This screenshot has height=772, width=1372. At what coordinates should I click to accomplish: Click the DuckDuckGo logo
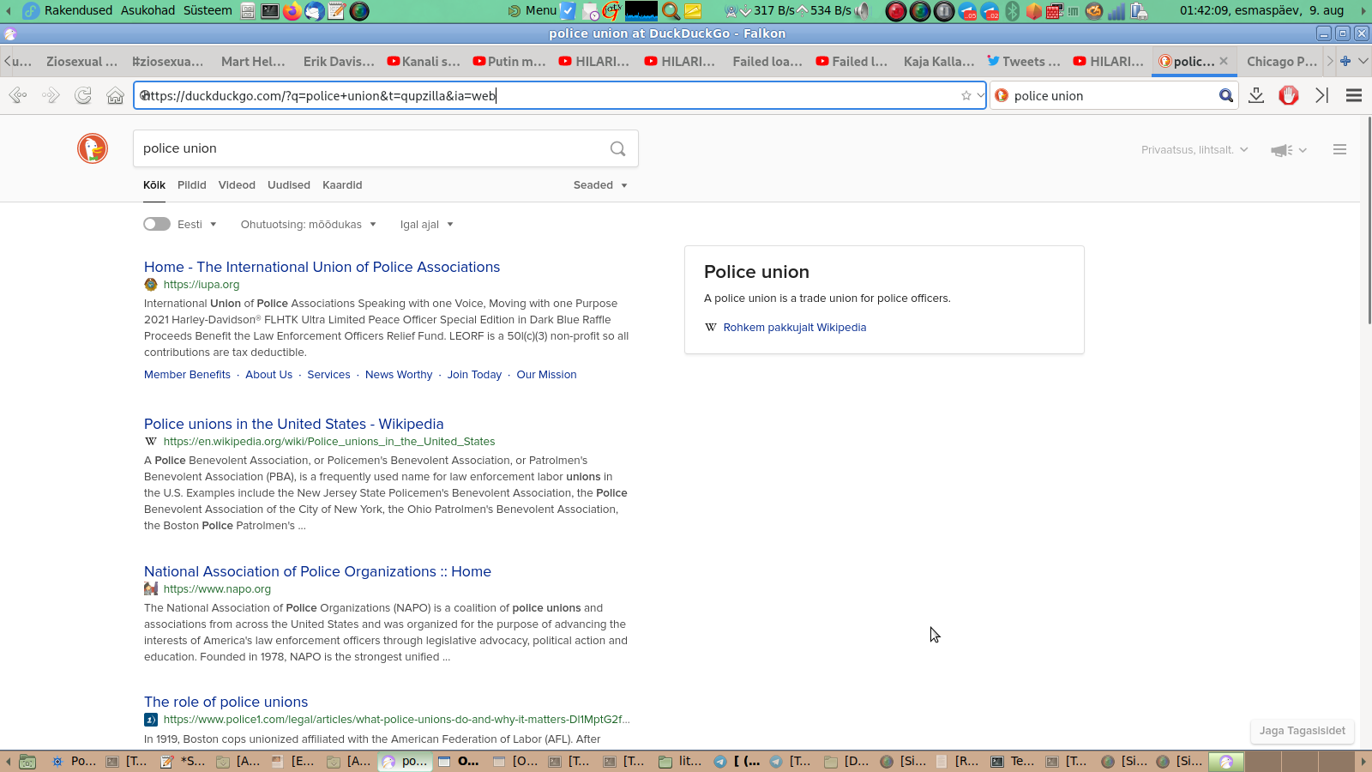[x=93, y=148]
